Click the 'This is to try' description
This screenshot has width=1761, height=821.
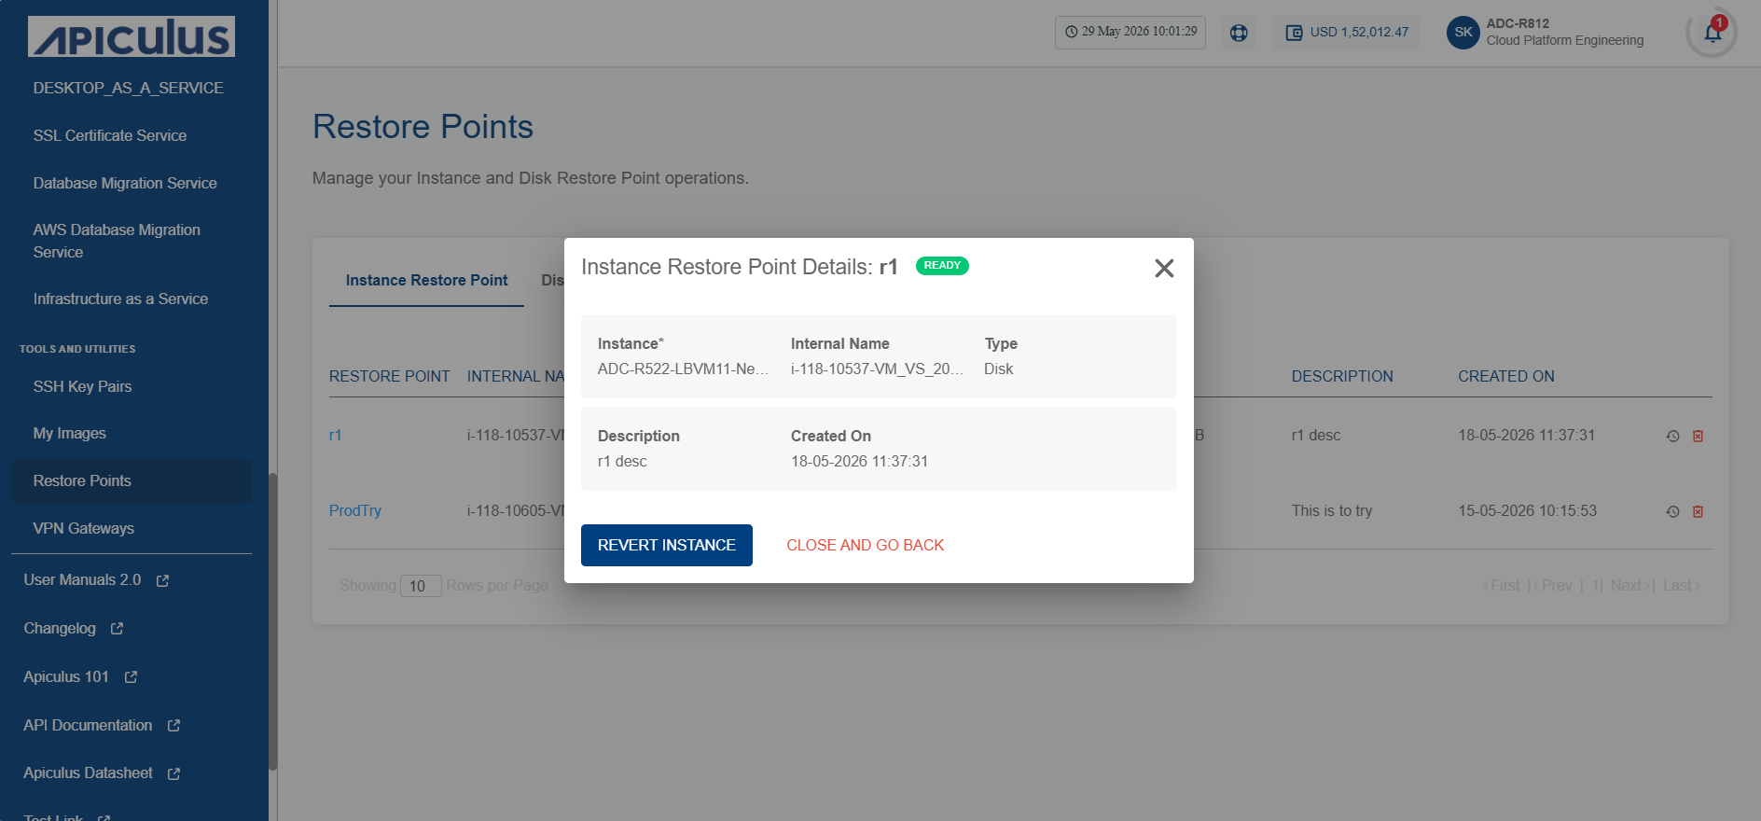[1332, 510]
